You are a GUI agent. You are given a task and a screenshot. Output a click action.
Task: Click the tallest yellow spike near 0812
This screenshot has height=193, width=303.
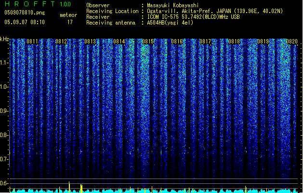69,187
